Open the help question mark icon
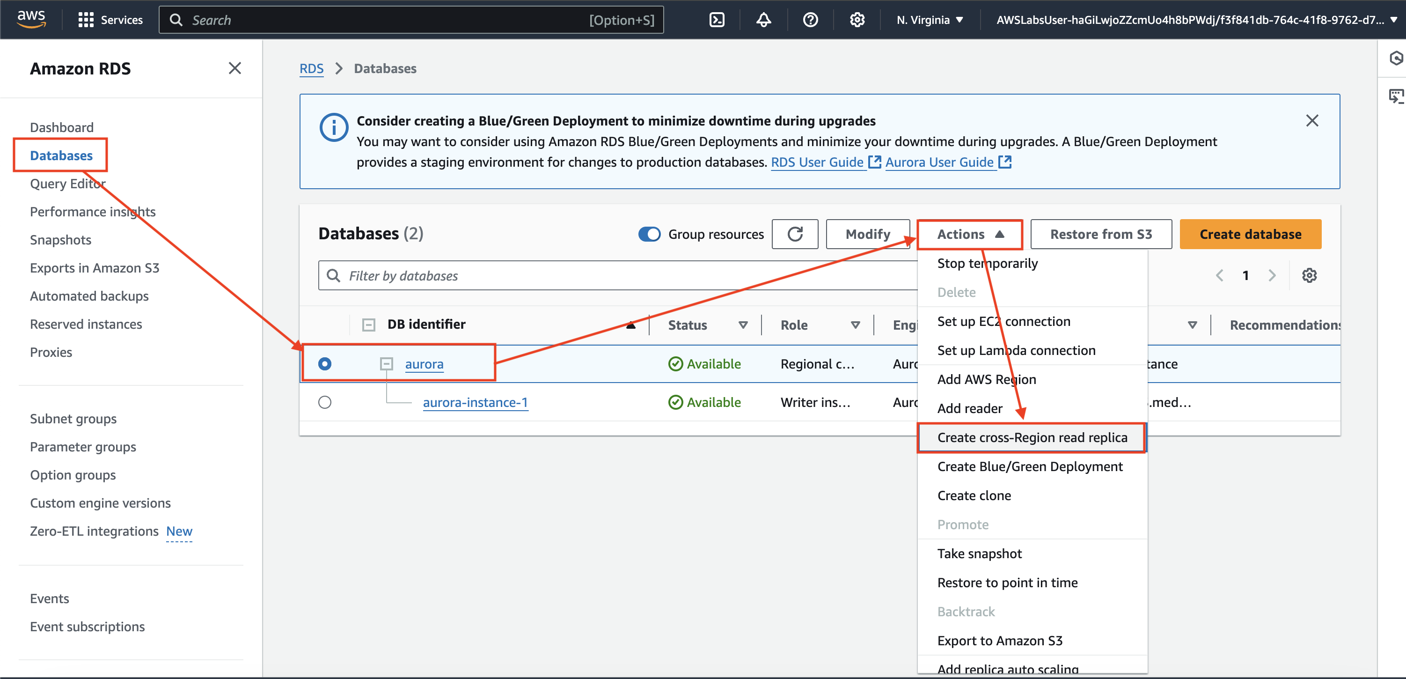 click(x=811, y=20)
